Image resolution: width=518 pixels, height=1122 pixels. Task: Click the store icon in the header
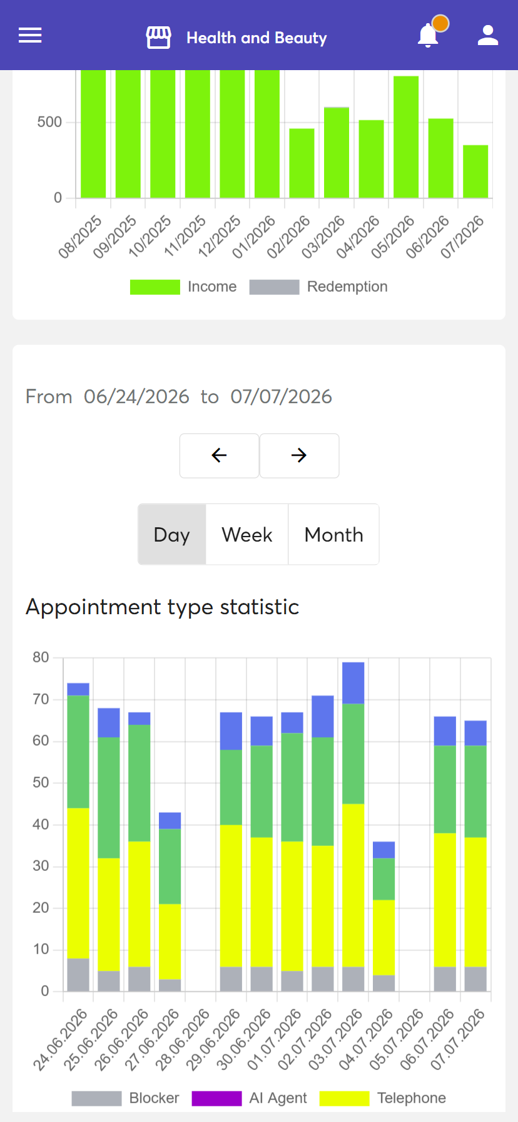point(158,38)
